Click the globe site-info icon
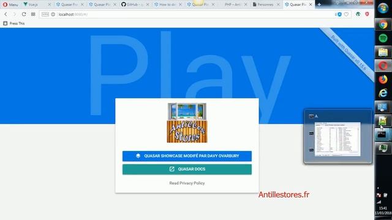The width and height of the screenshot is (392, 220). [53, 15]
